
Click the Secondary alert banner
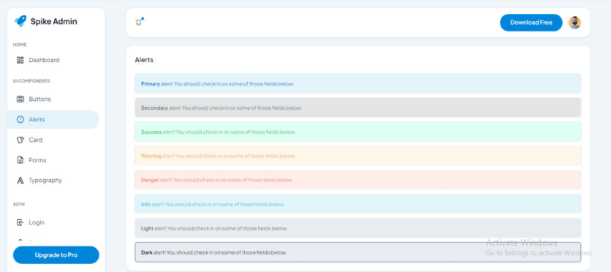(x=358, y=108)
